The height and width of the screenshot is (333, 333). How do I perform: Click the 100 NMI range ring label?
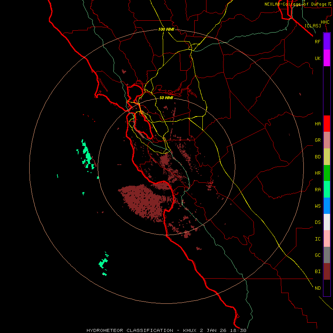click(166, 29)
